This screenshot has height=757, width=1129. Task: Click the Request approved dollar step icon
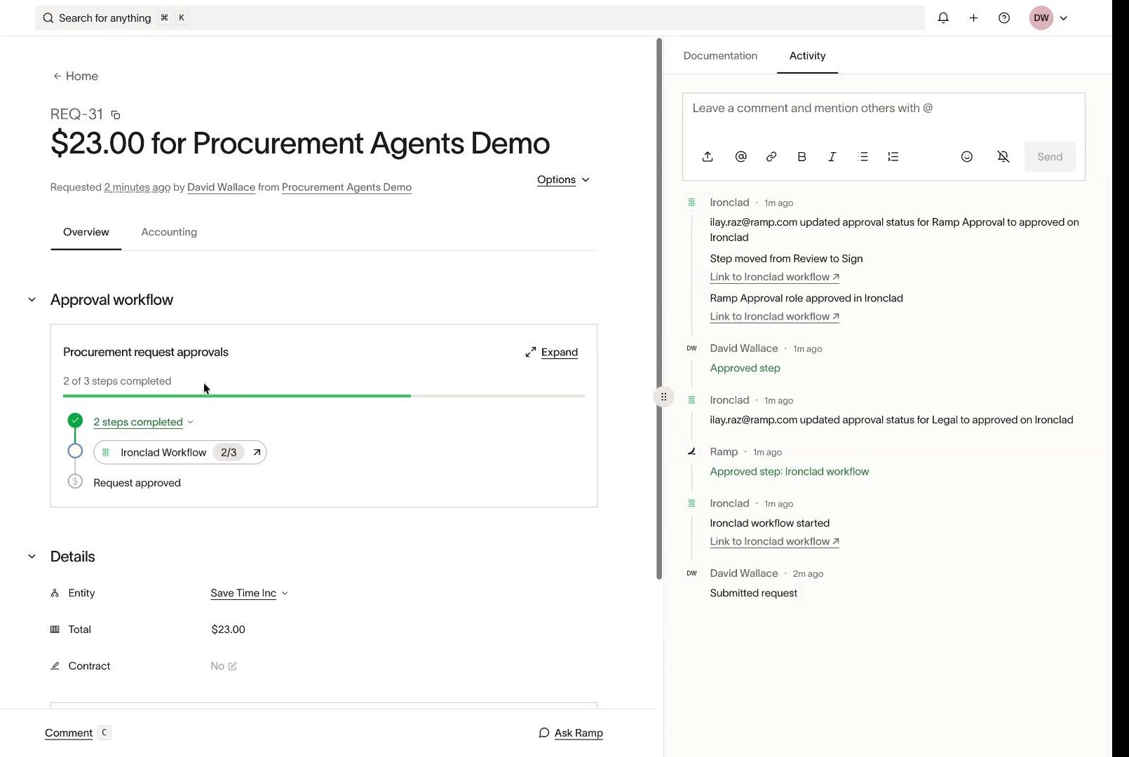pos(75,482)
